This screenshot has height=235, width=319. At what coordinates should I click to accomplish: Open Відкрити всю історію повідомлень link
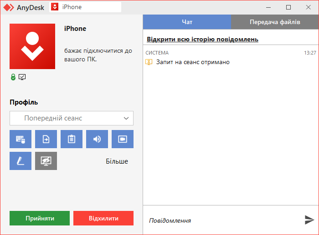pos(202,39)
